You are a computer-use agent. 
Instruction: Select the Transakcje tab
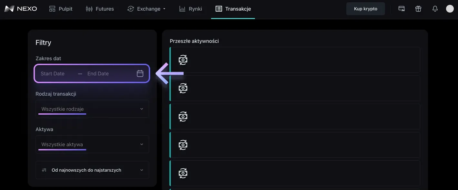(233, 9)
